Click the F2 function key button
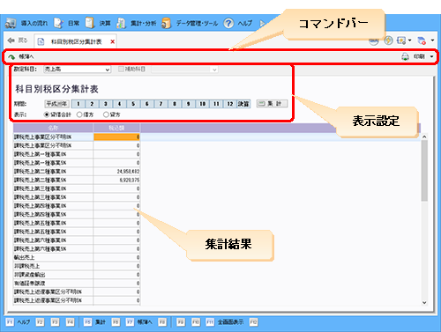The image size is (441, 332). coord(40,322)
